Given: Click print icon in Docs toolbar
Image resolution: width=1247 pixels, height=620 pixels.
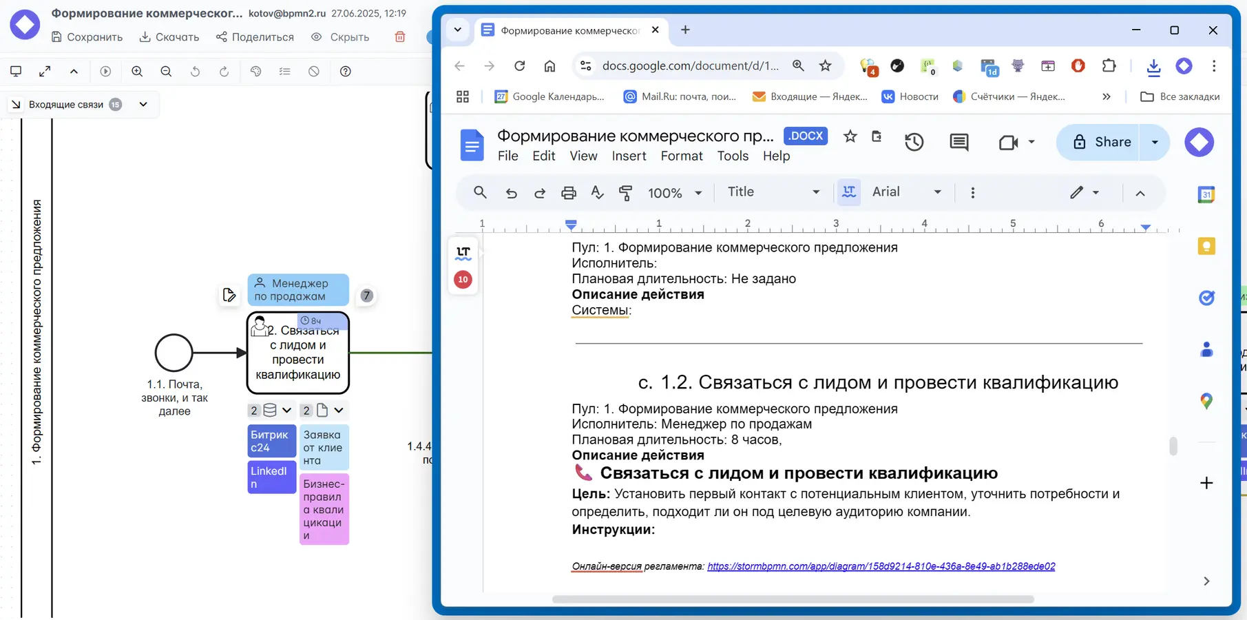Looking at the screenshot, I should tap(569, 193).
